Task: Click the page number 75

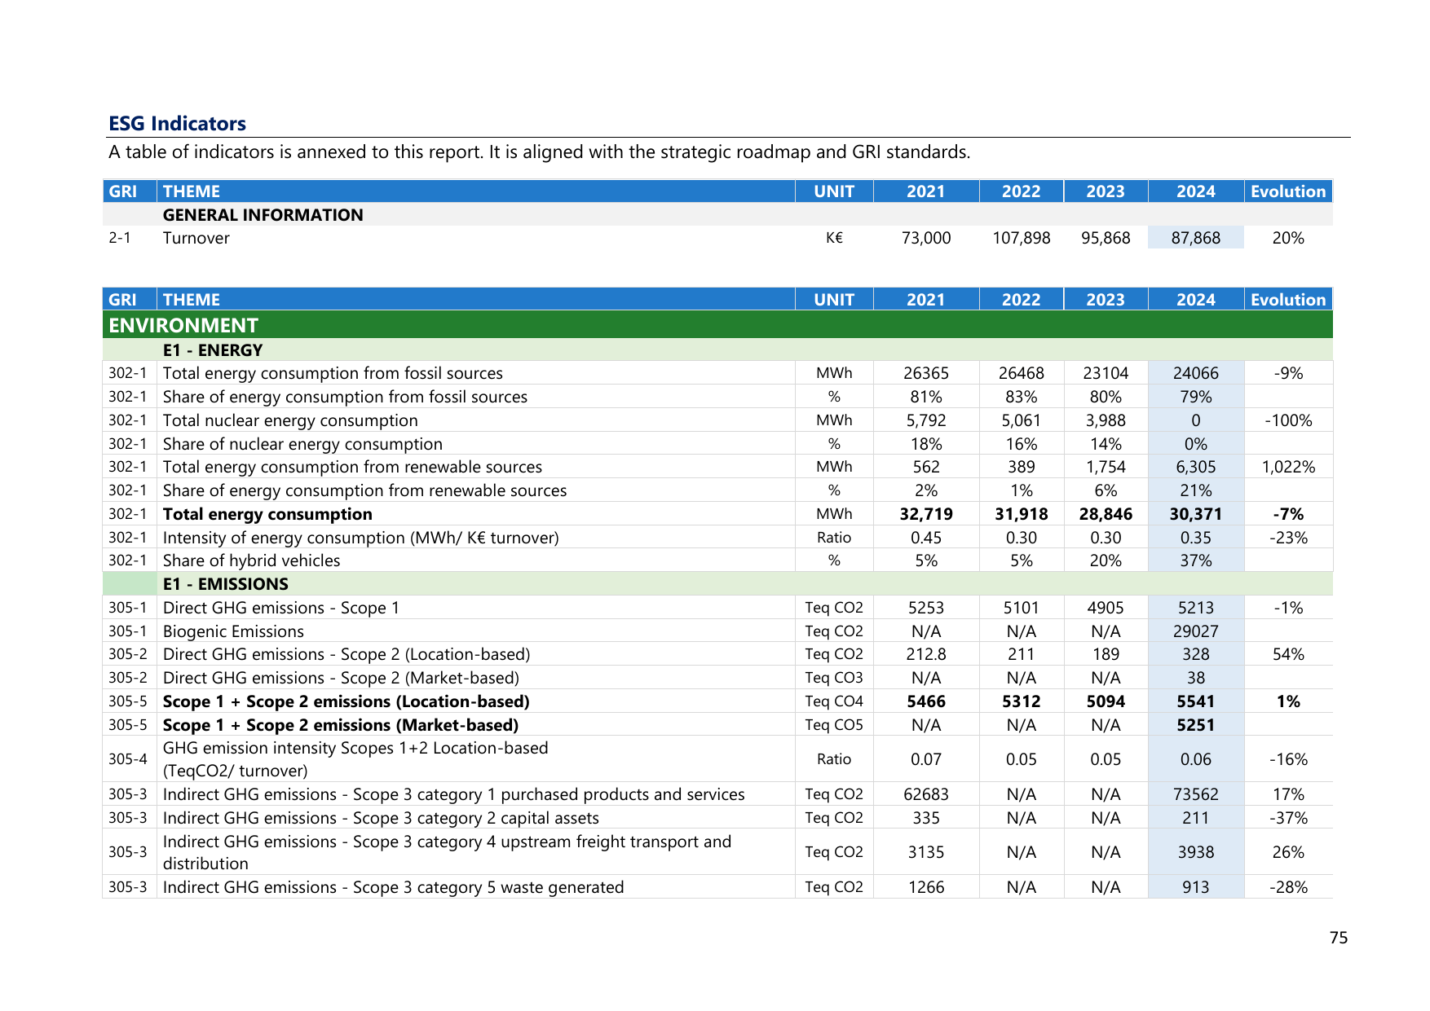Action: point(1338,938)
